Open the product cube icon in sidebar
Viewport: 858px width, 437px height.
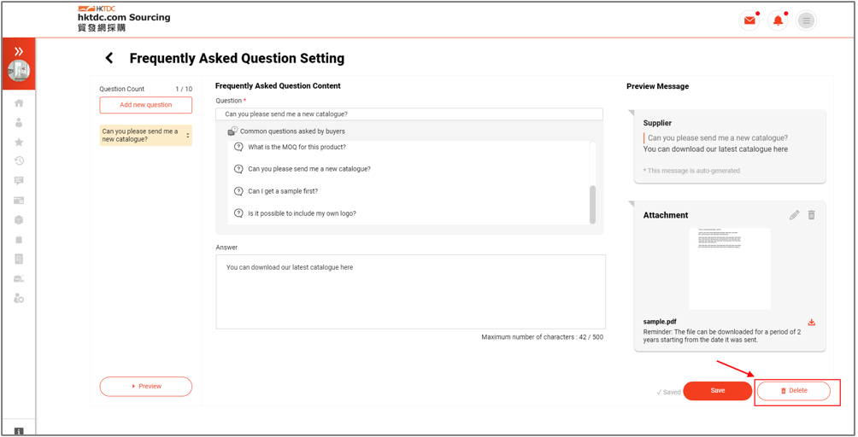click(x=19, y=219)
